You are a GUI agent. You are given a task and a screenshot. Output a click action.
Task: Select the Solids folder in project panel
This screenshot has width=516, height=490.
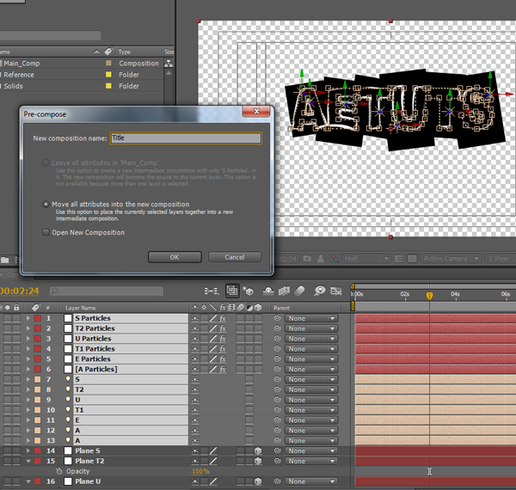13,86
